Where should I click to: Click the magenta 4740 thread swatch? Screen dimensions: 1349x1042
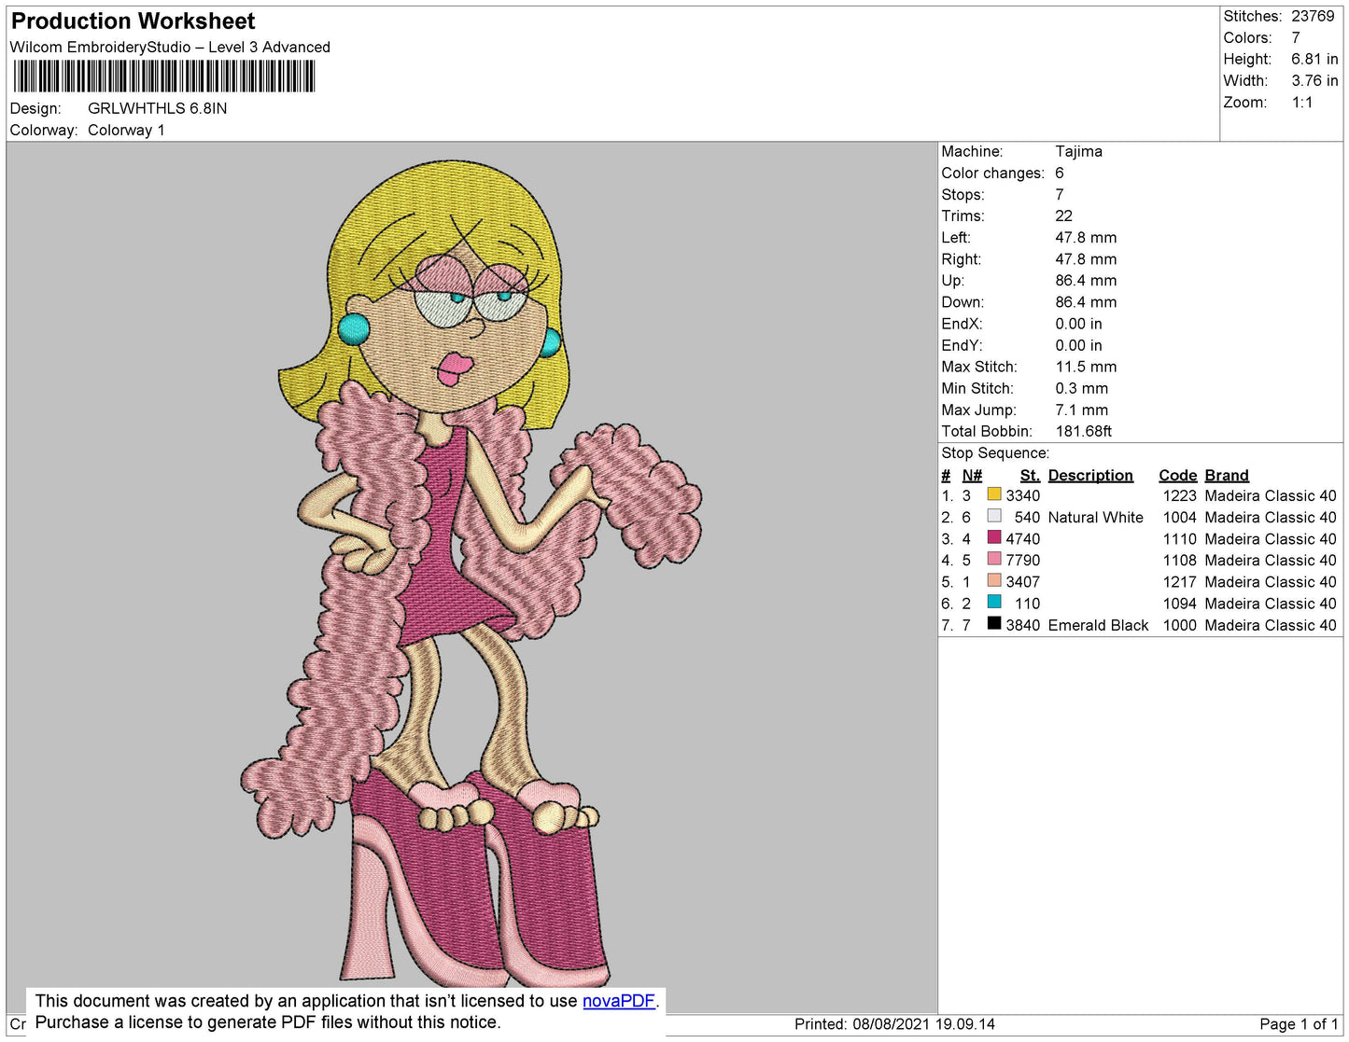pyautogui.click(x=994, y=537)
